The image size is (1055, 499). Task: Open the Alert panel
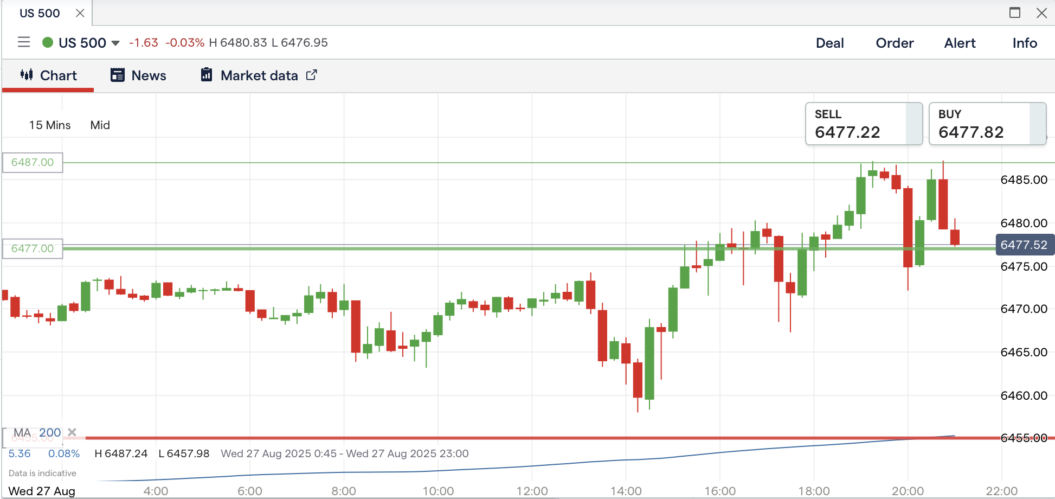click(960, 43)
